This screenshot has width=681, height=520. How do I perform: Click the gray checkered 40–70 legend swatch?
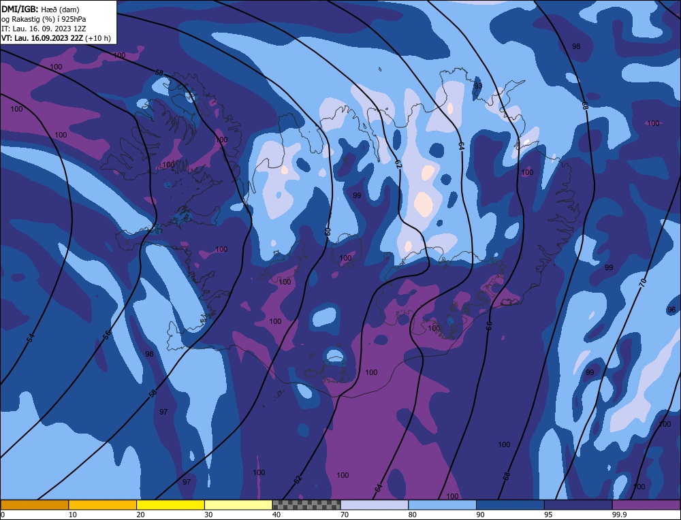tap(306, 504)
